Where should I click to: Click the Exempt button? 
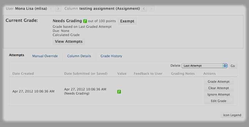(127, 21)
